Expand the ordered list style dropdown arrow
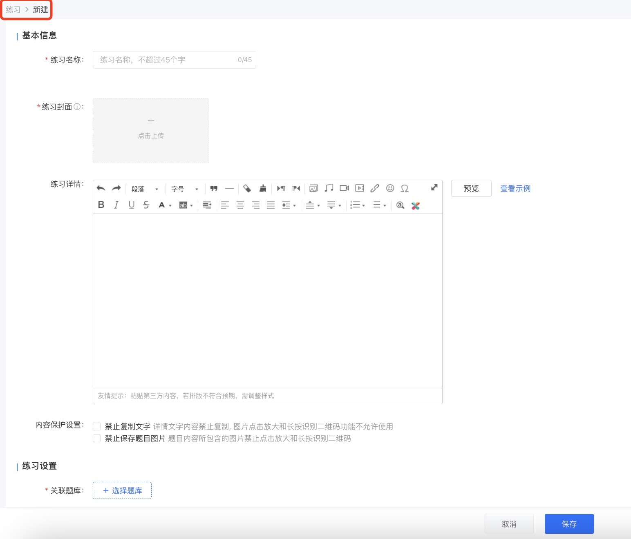This screenshot has width=631, height=539. (363, 205)
